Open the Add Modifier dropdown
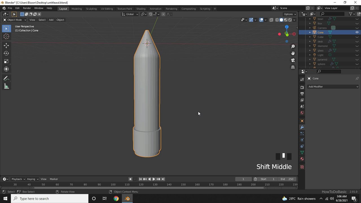361x203 pixels. point(333,87)
